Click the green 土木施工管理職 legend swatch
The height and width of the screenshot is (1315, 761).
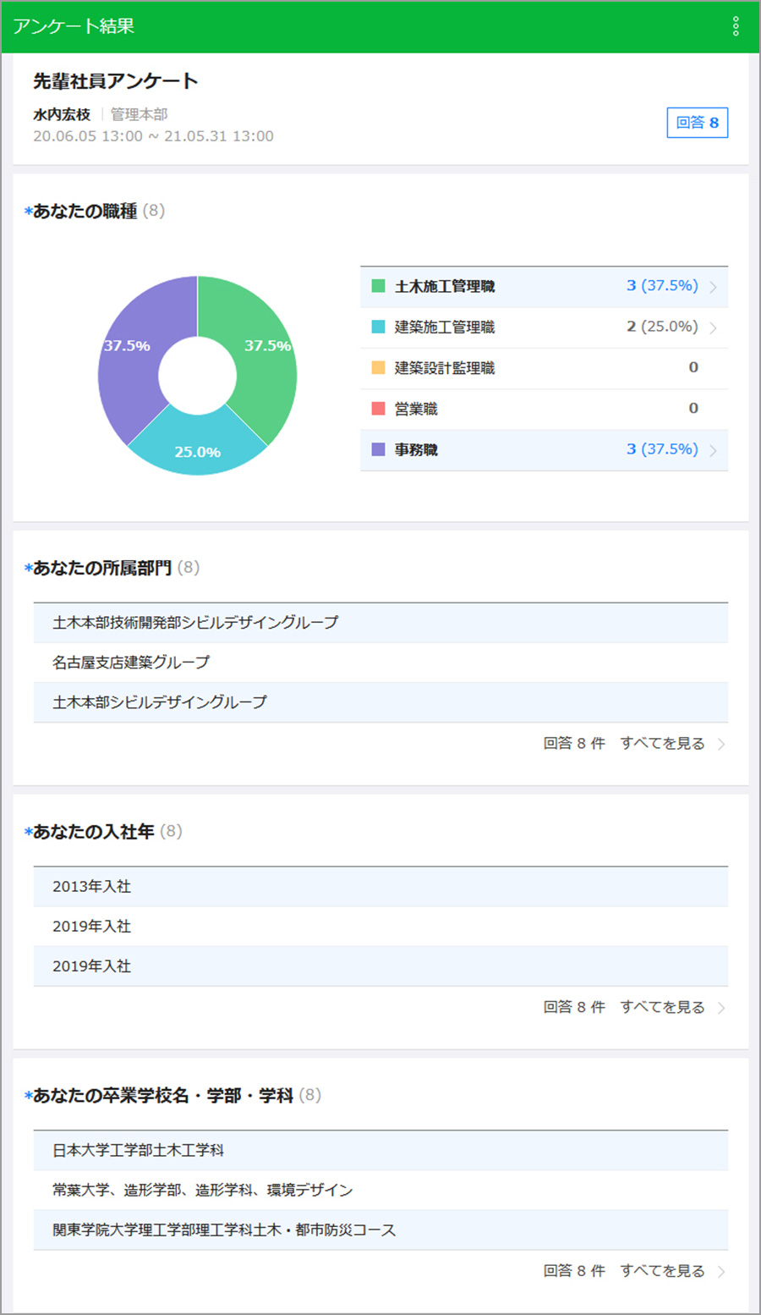point(379,286)
